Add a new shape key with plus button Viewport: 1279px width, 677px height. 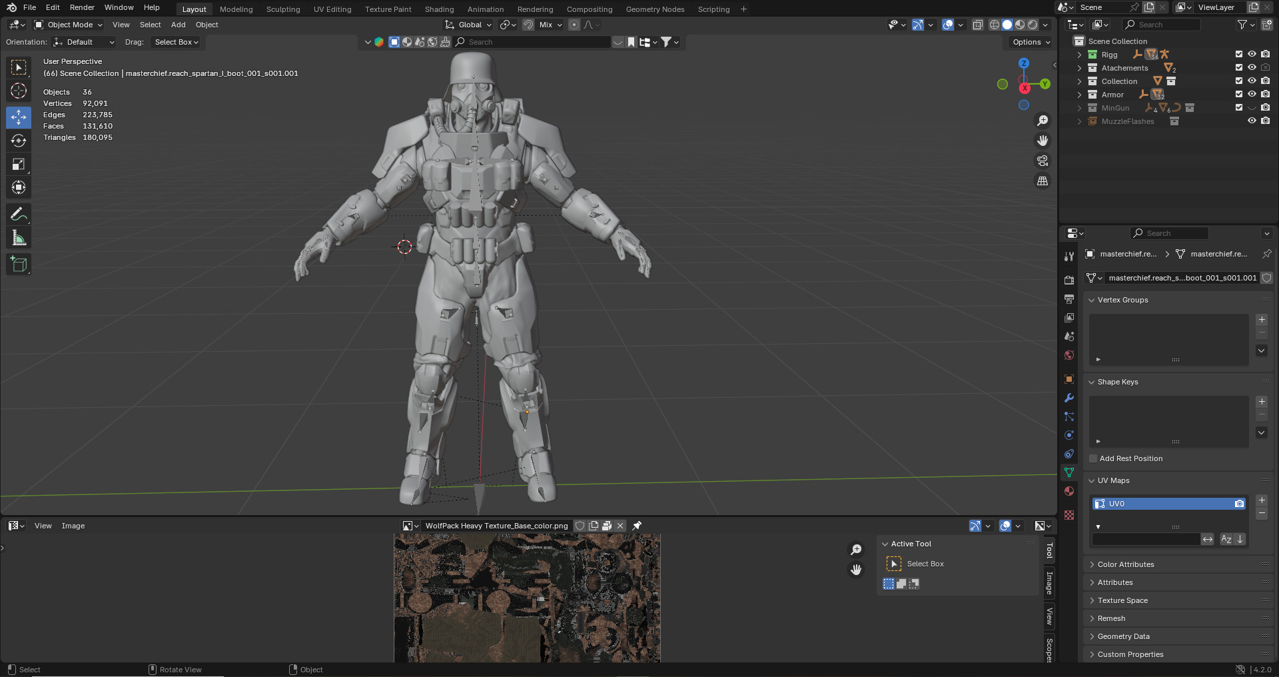click(1262, 402)
